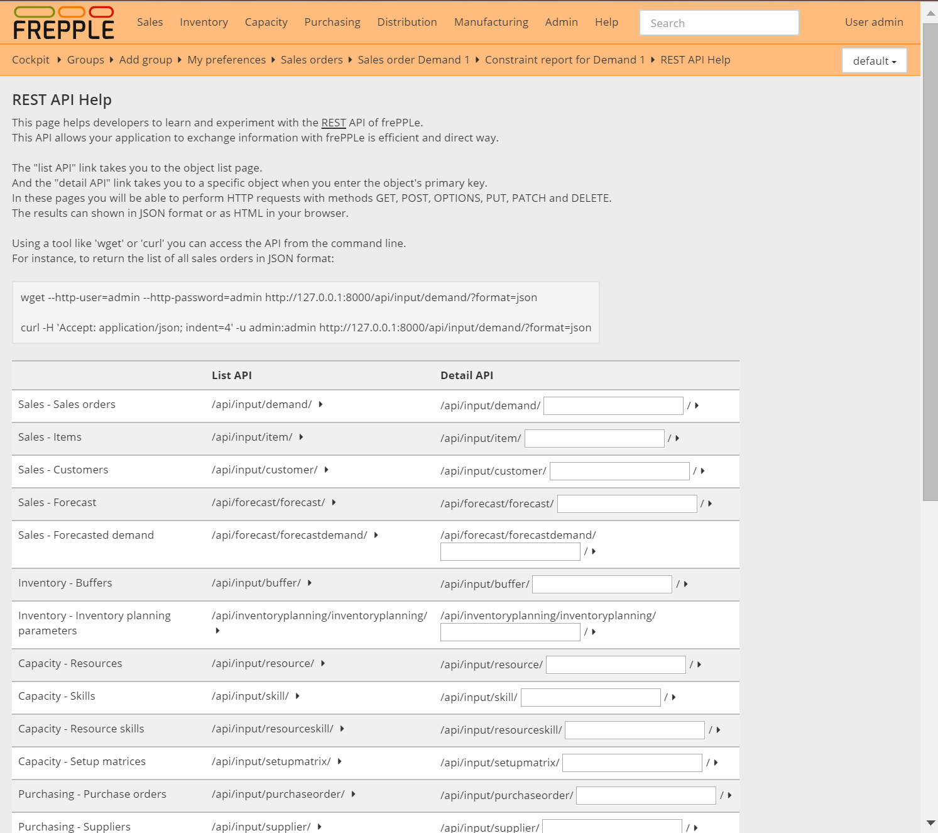Click the arrow next to /api/input/resource/ list API
The height and width of the screenshot is (833, 938).
(x=323, y=663)
